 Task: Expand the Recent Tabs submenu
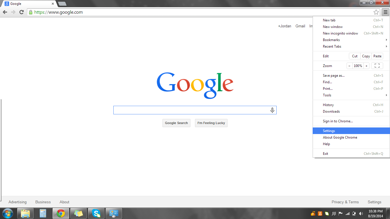[351, 46]
